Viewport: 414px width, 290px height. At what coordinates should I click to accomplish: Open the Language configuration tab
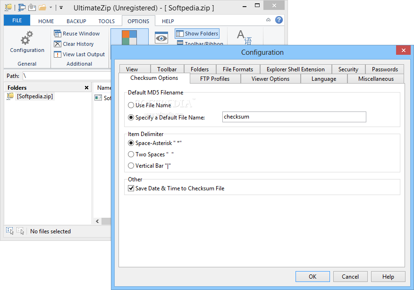pyautogui.click(x=324, y=79)
